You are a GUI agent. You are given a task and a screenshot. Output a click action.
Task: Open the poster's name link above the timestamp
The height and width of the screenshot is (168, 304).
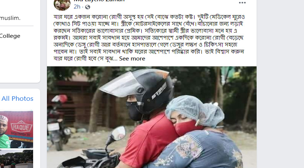[99, 1]
